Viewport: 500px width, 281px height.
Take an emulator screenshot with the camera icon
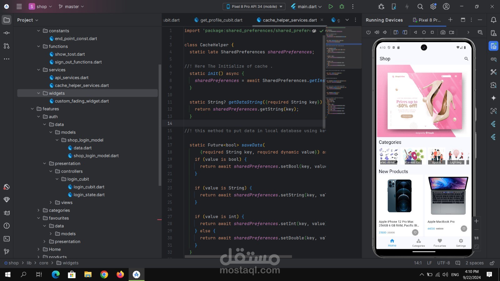[x=443, y=32]
